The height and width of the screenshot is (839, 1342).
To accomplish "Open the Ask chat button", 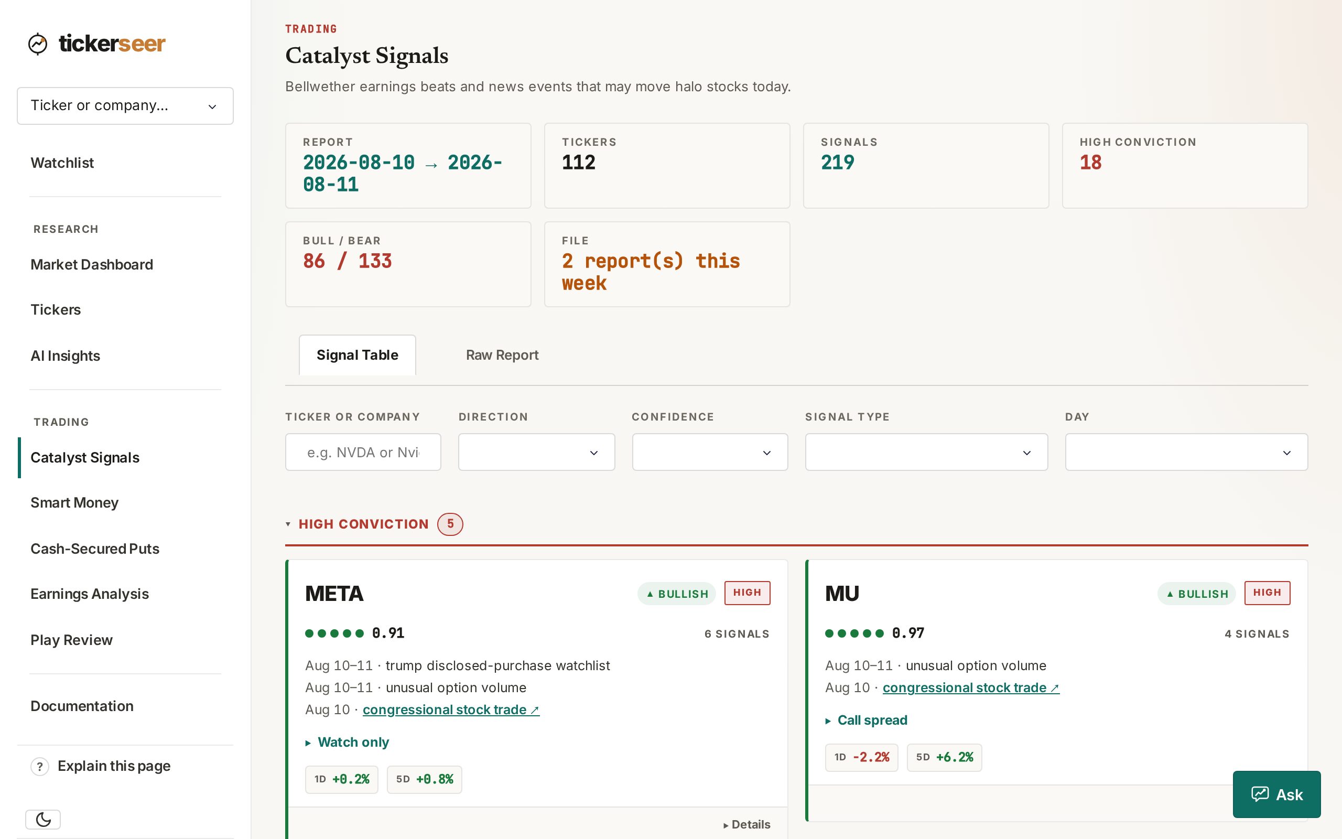I will (1276, 794).
